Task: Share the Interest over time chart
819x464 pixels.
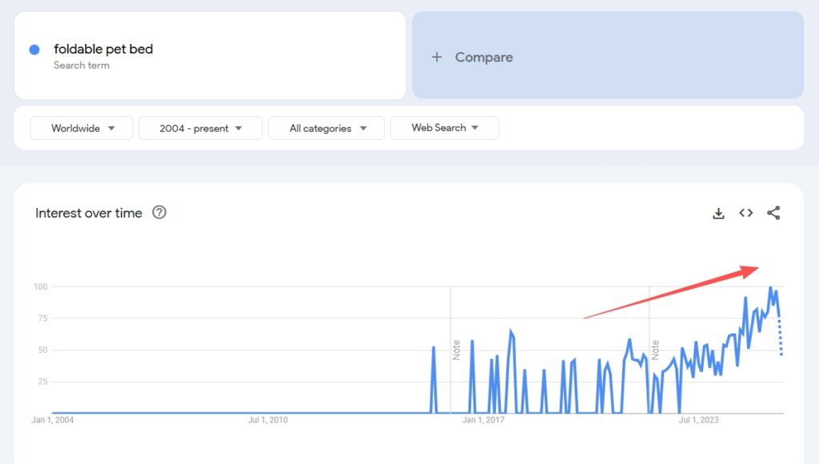Action: point(773,213)
